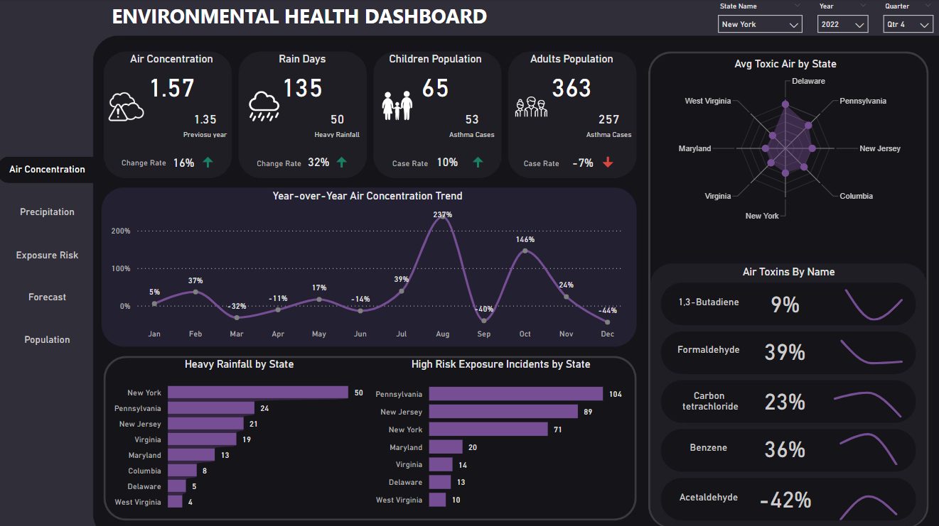Click the Air Concentration value 1.57
Image resolution: width=939 pixels, height=526 pixels.
click(x=172, y=88)
